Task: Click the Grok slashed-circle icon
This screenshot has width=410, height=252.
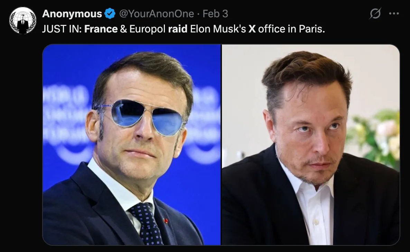Action: (375, 13)
